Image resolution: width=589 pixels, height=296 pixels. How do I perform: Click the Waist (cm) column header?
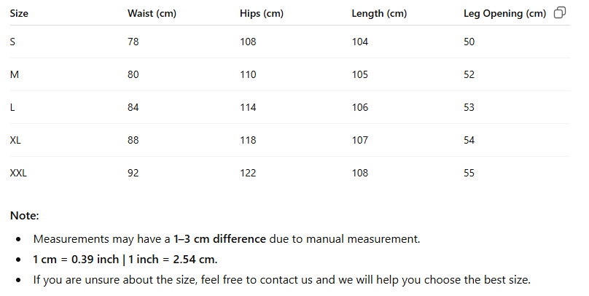coord(152,14)
